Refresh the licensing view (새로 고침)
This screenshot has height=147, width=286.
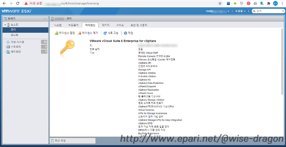point(111,33)
